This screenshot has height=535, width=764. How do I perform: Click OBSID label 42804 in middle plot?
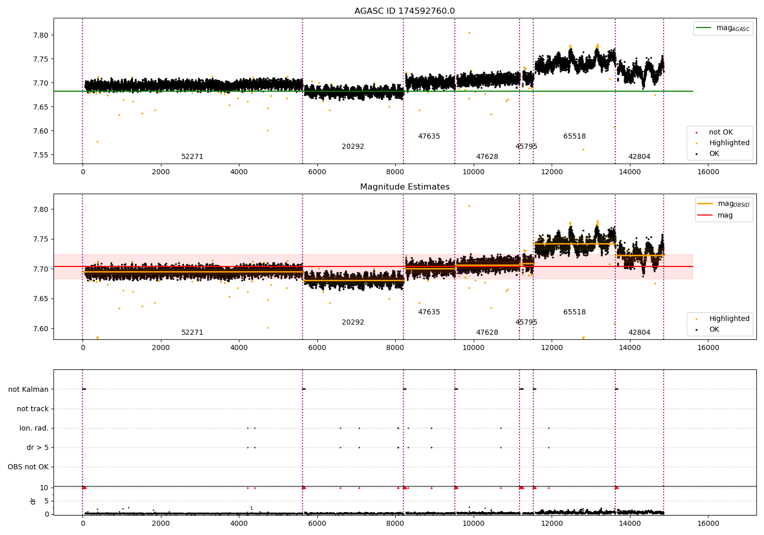[x=639, y=333]
